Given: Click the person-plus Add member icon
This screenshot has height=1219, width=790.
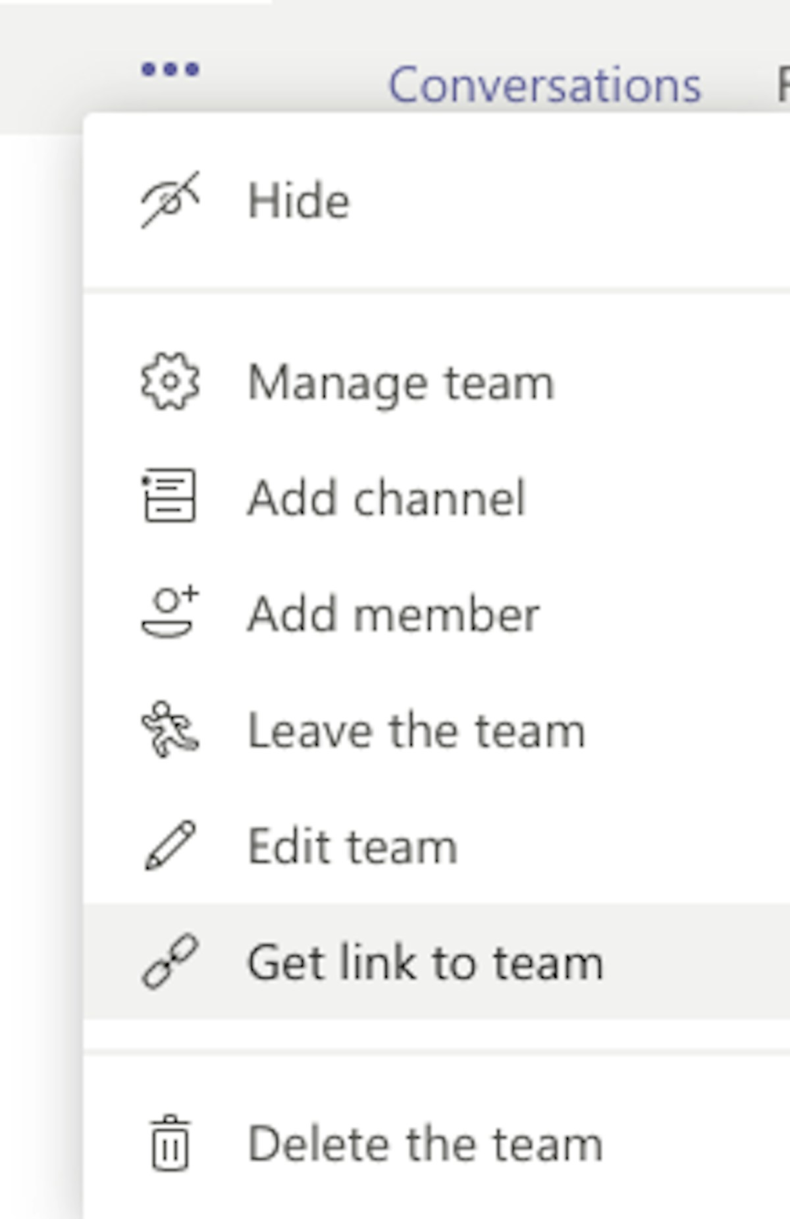Looking at the screenshot, I should click(x=170, y=612).
